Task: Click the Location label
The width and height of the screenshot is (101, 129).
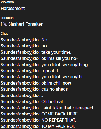Action: click(7, 18)
